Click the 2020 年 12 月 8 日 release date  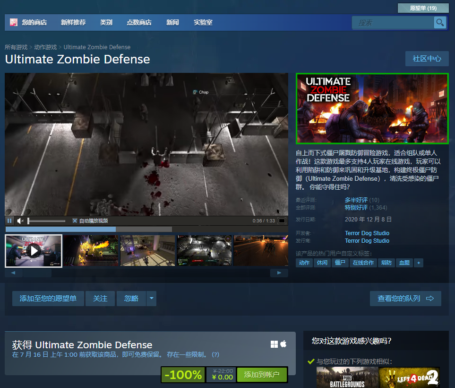tap(368, 220)
